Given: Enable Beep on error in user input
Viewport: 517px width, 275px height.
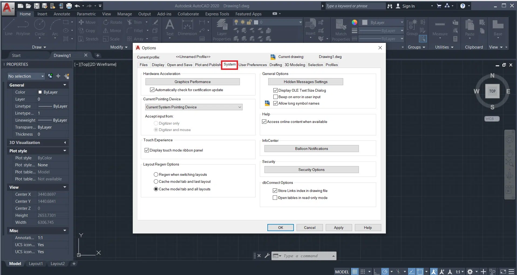Looking at the screenshot, I should click(x=275, y=97).
